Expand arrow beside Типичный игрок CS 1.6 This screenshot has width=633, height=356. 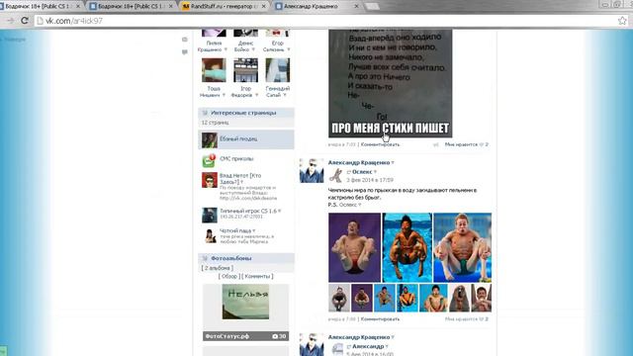click(x=279, y=211)
